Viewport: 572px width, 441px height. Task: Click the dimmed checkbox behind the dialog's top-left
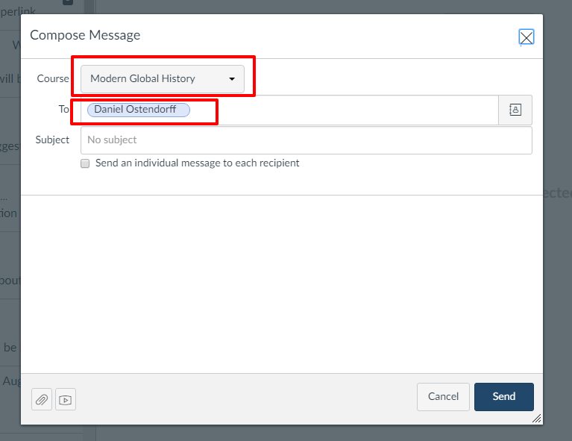click(x=68, y=2)
